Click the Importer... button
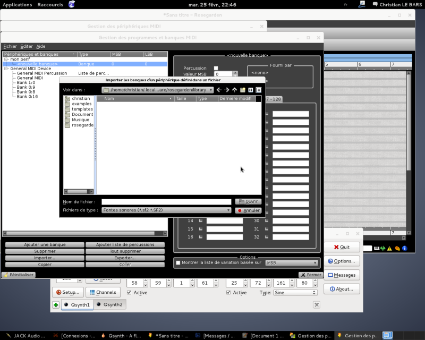The width and height of the screenshot is (425, 340). [45, 258]
